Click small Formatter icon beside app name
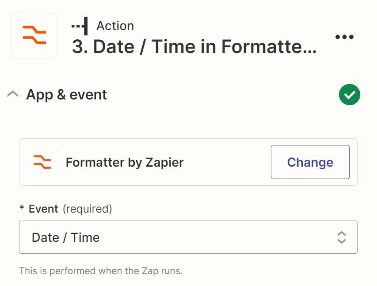The height and width of the screenshot is (286, 377). point(42,162)
